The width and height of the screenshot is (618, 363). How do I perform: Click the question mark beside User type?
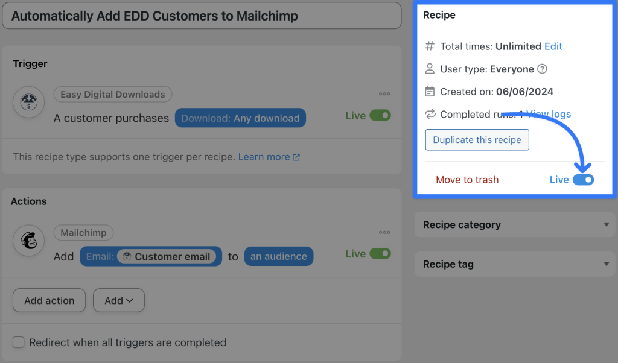tap(542, 69)
